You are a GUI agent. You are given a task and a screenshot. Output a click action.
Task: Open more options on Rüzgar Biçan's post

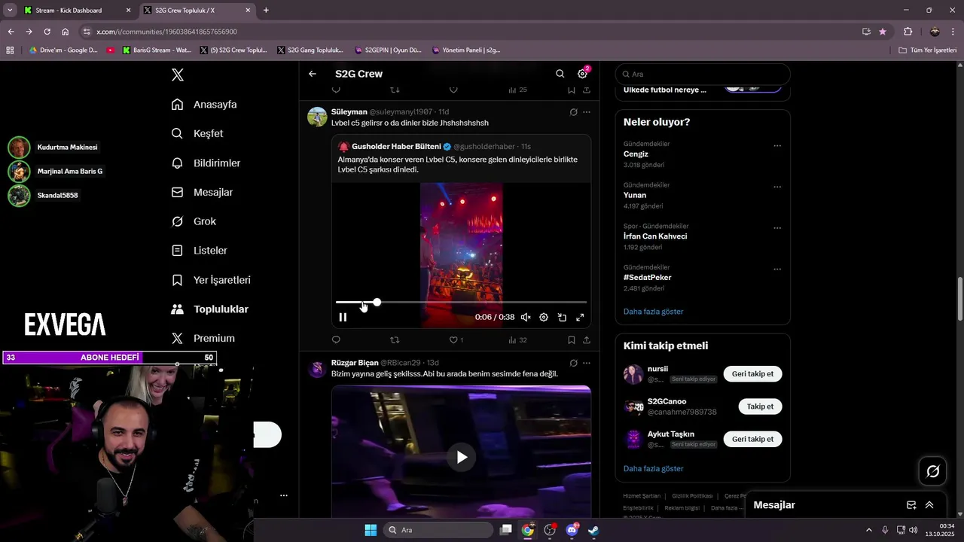click(587, 363)
